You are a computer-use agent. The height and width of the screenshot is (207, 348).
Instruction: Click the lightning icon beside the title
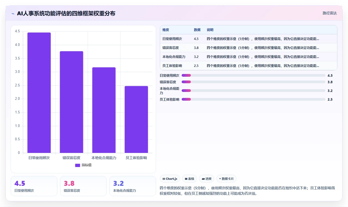tap(13, 13)
